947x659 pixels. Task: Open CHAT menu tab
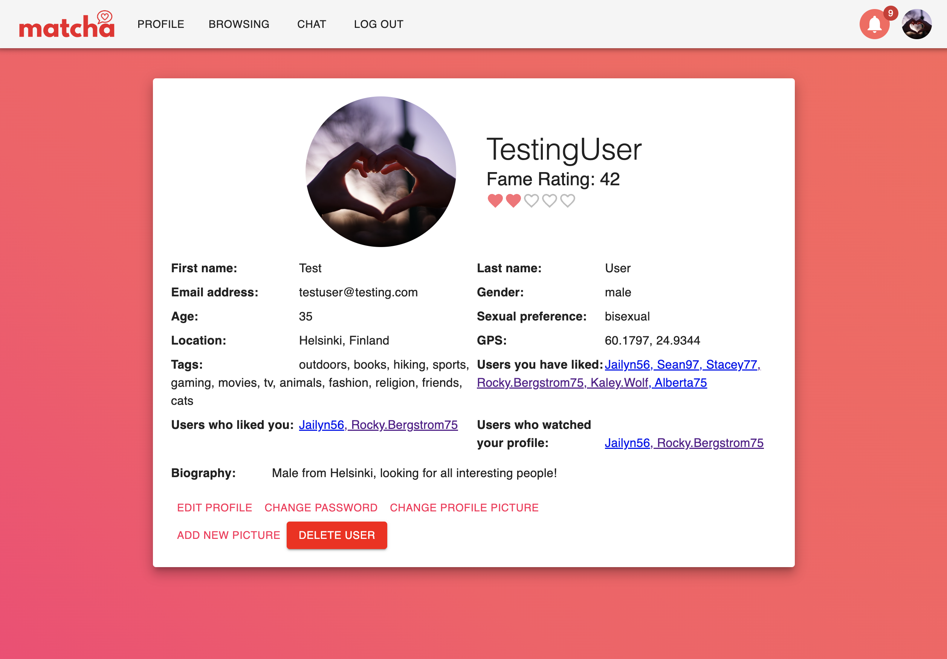(310, 24)
